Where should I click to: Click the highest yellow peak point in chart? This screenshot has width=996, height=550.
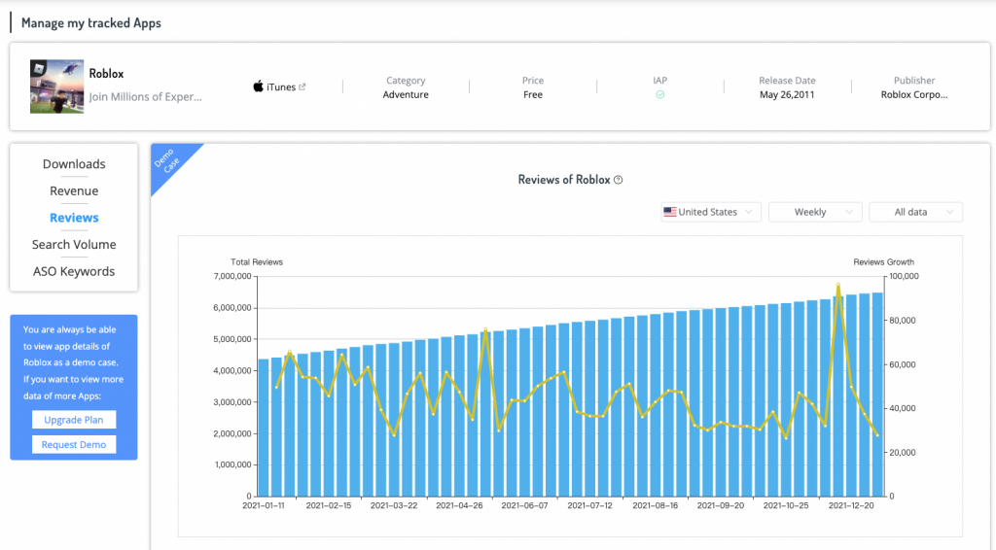click(x=838, y=286)
